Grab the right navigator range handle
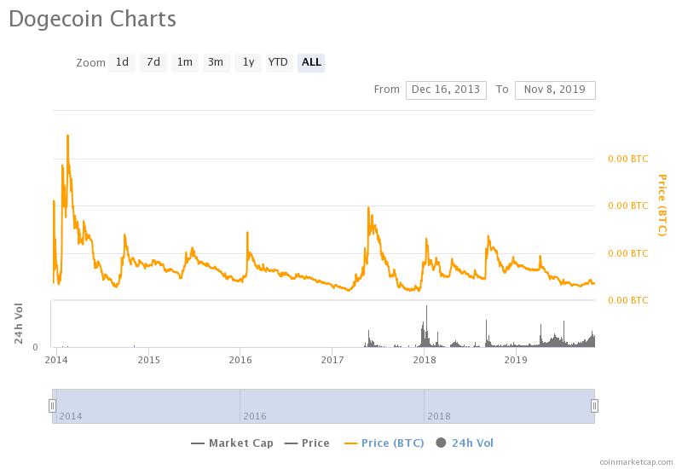 pyautogui.click(x=594, y=406)
